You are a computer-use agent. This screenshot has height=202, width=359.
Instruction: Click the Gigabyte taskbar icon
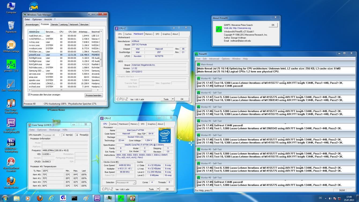pyautogui.click(x=63, y=198)
